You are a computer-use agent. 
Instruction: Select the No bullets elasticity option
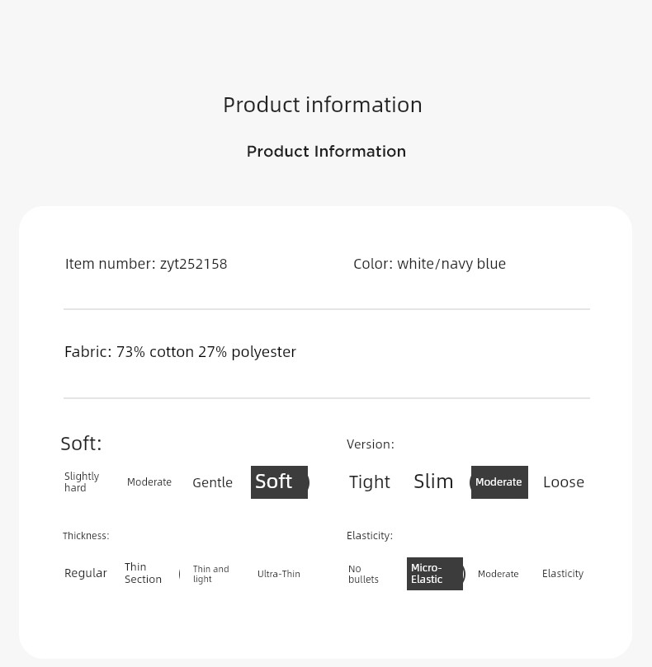click(363, 574)
